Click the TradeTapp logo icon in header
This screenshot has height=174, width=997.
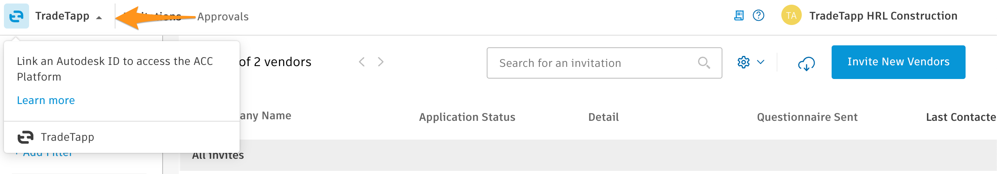(x=16, y=16)
